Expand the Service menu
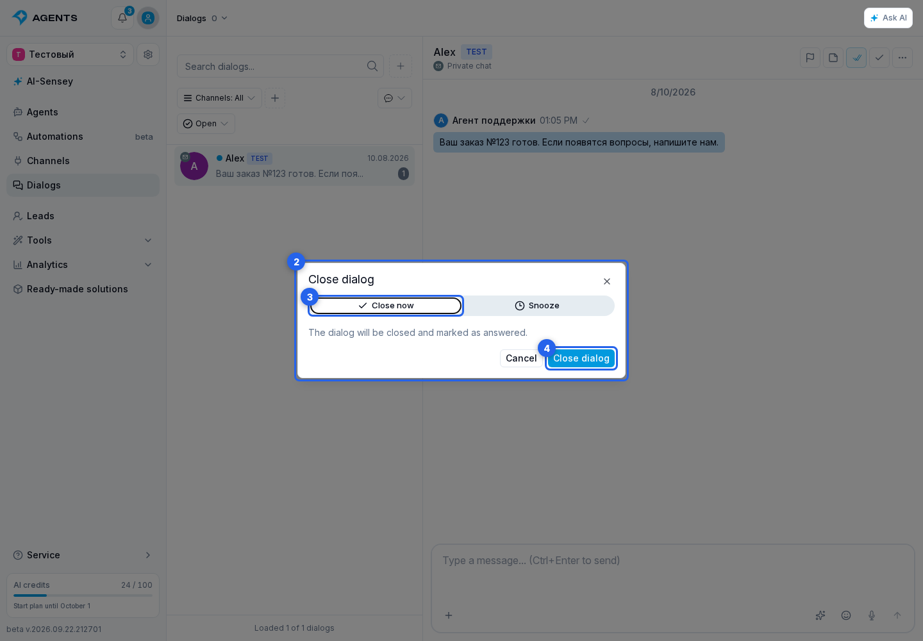 83,555
